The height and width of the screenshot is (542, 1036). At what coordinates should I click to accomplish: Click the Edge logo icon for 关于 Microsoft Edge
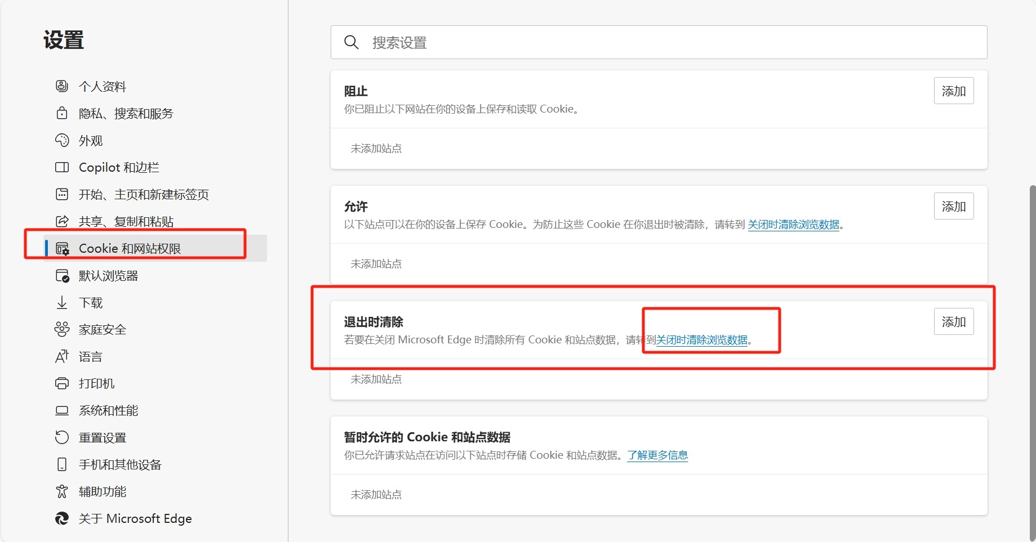[62, 518]
